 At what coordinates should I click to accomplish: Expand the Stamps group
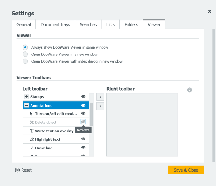click(27, 97)
